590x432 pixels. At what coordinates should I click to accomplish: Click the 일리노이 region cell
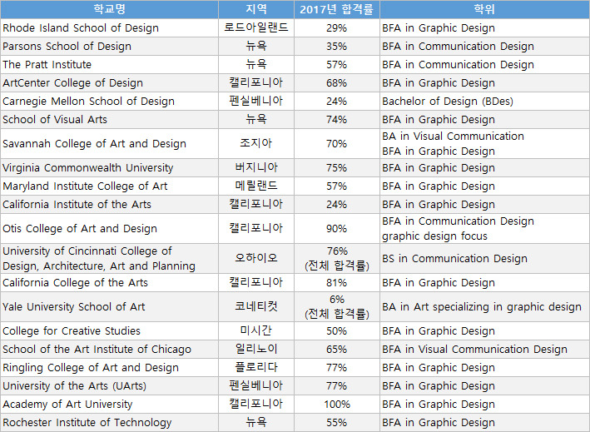255,350
